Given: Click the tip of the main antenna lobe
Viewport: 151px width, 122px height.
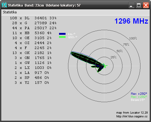Looking at the screenshot, I should pyautogui.click(x=71, y=52).
